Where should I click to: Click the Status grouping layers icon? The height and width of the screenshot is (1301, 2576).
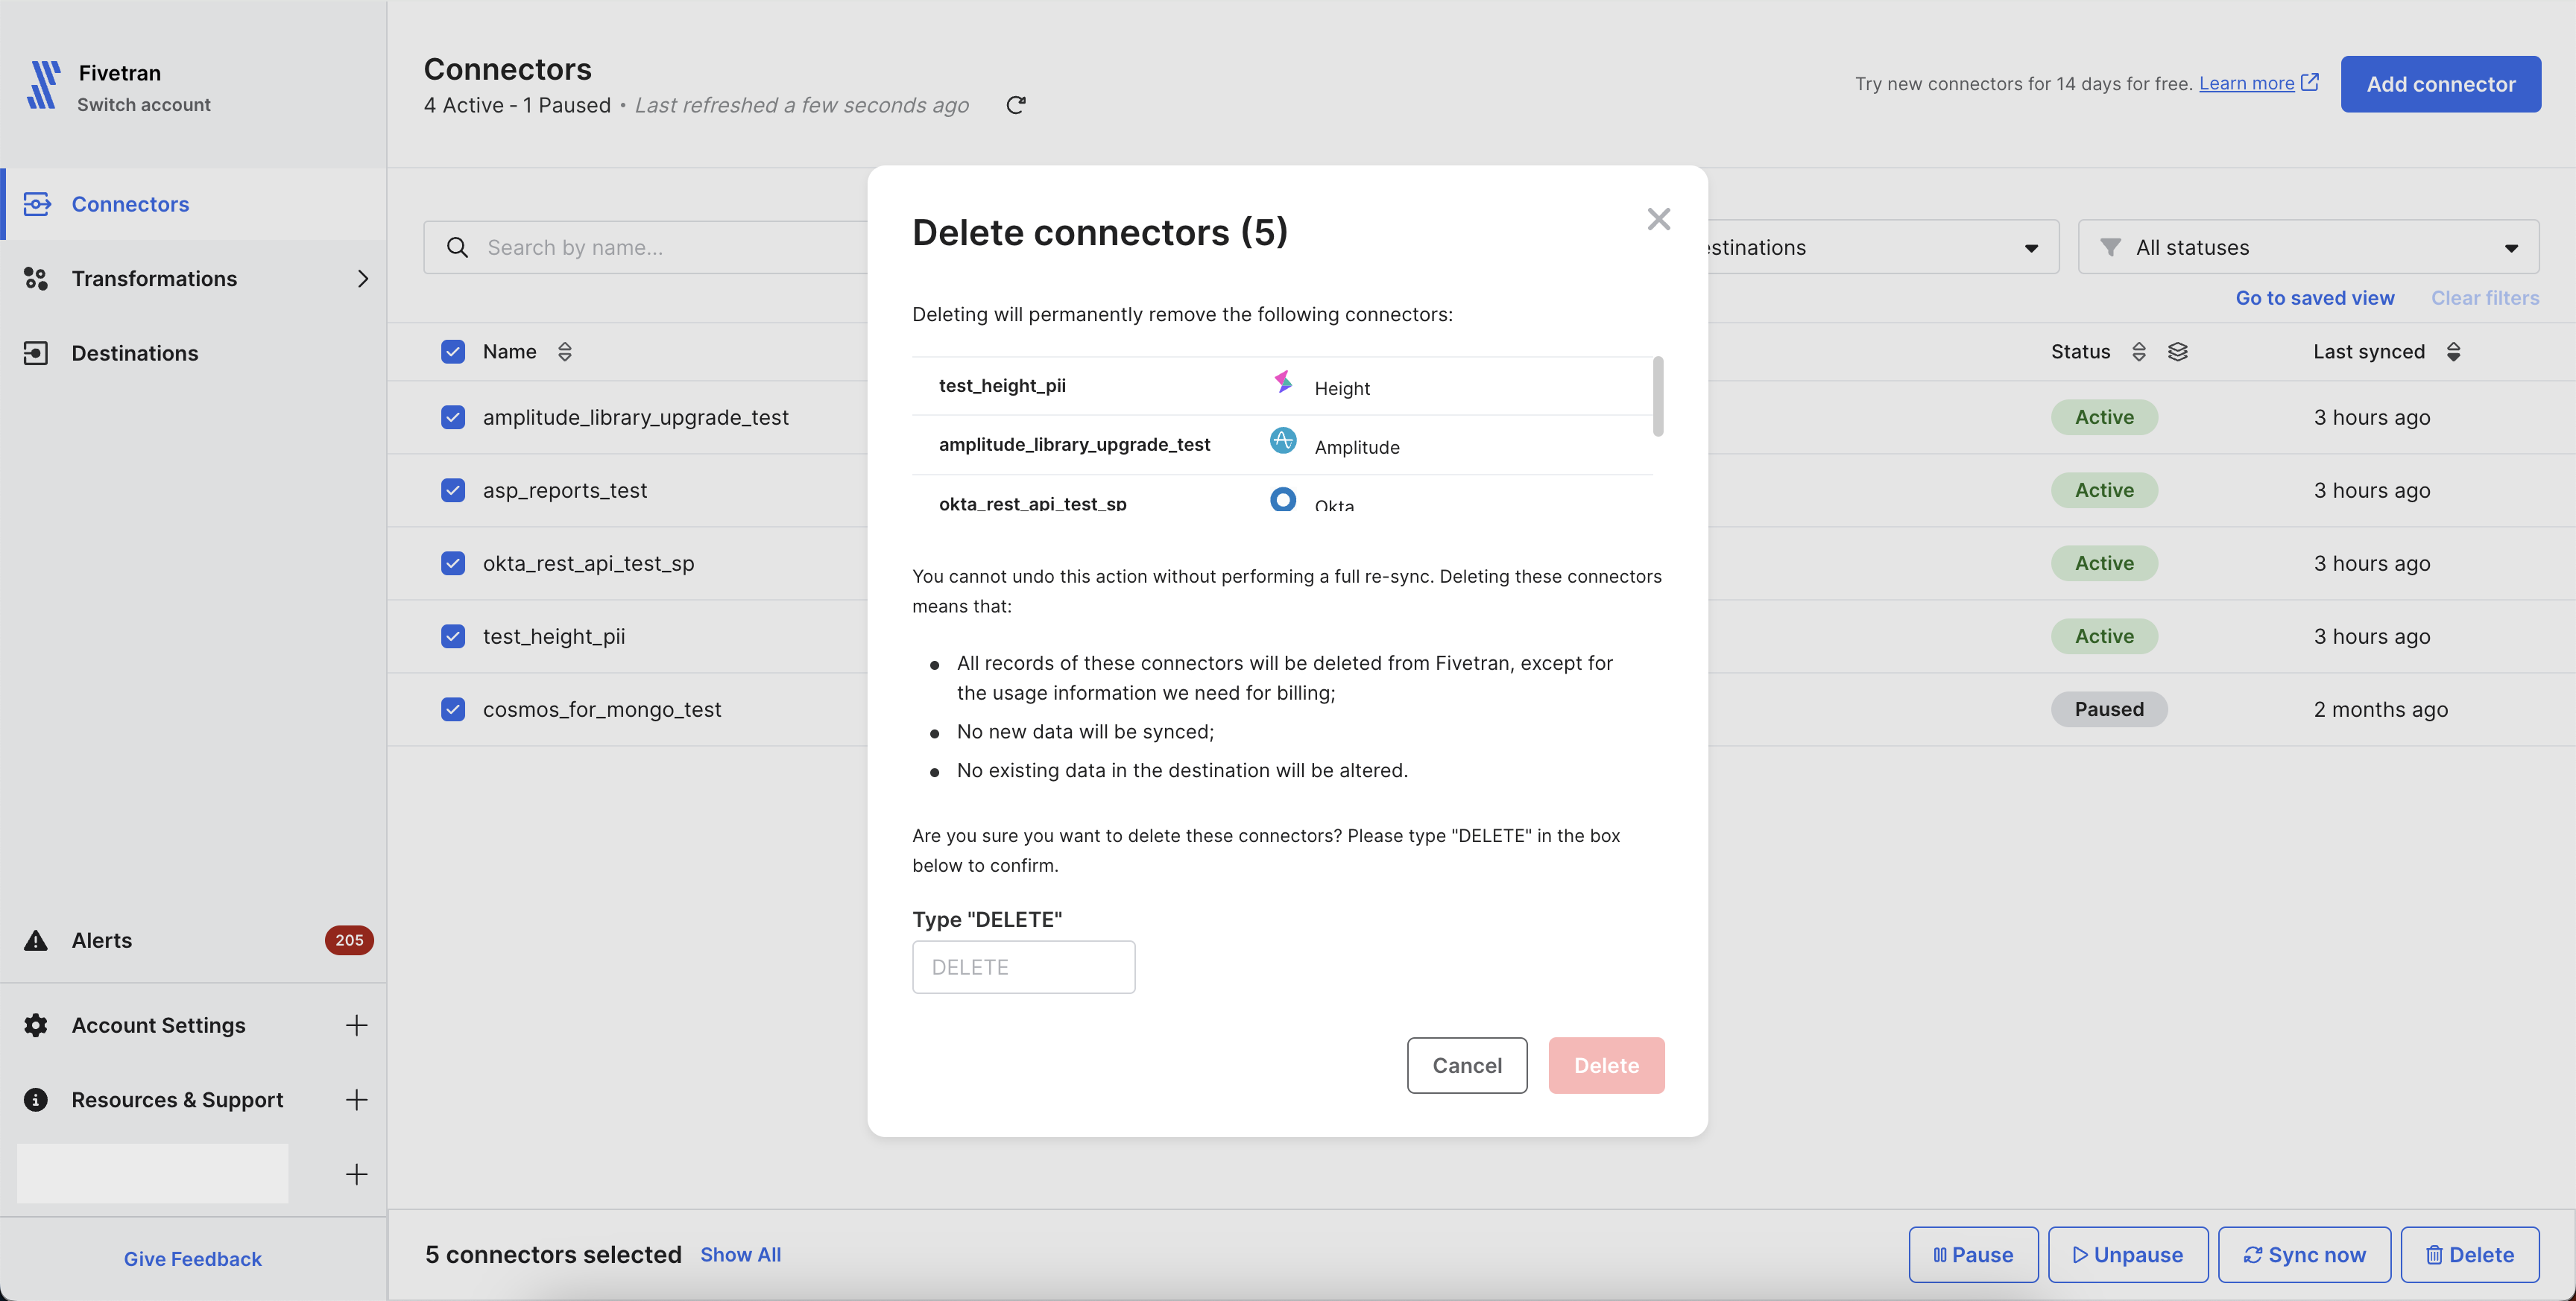pos(2178,352)
